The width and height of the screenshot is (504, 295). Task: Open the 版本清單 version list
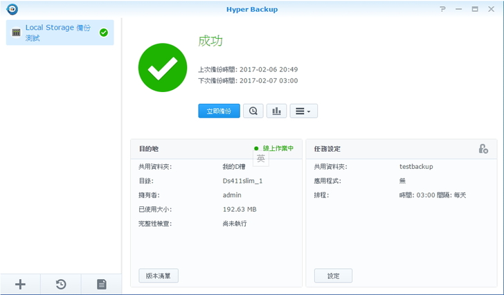(x=159, y=276)
